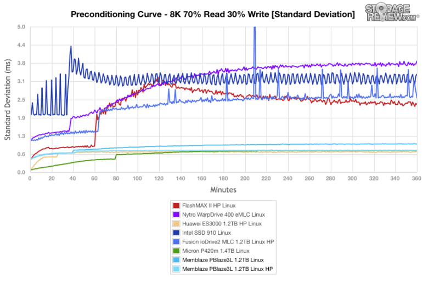
Task: Select 'Huawei ES3000 1.2TB HP Linux' legend label
Action: point(222,224)
